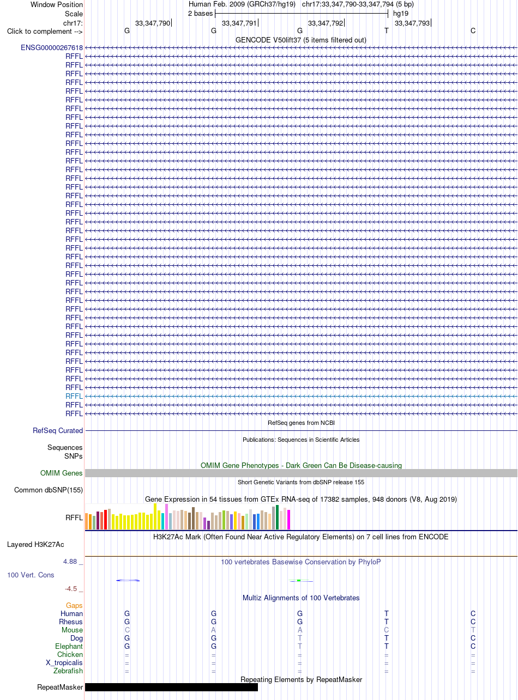Image resolution: width=518 pixels, height=700 pixels.
Task: Click position label 33,347,790
Action: click(x=153, y=23)
